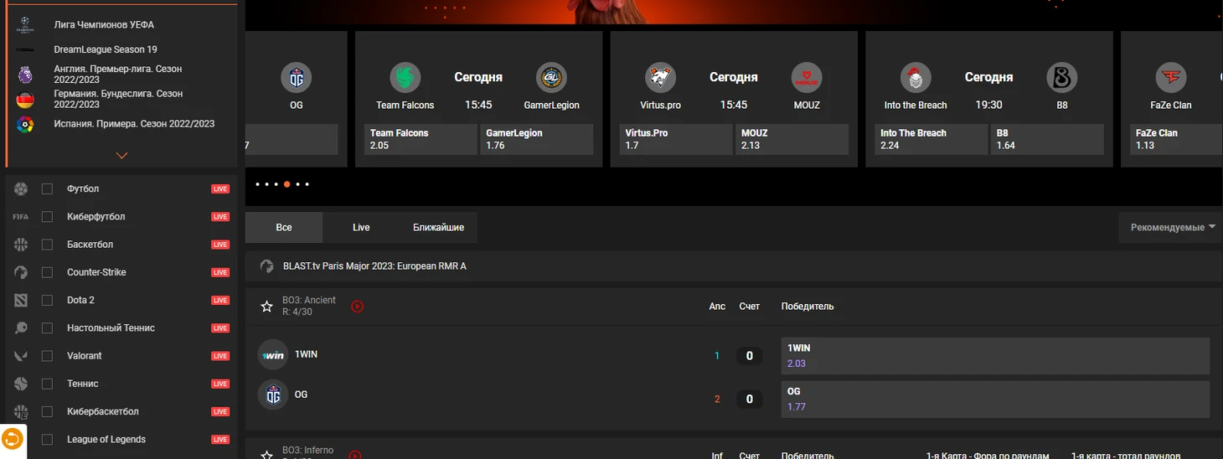The height and width of the screenshot is (459, 1223).
Task: Click the Team Falcons logo in match card
Action: click(x=405, y=78)
